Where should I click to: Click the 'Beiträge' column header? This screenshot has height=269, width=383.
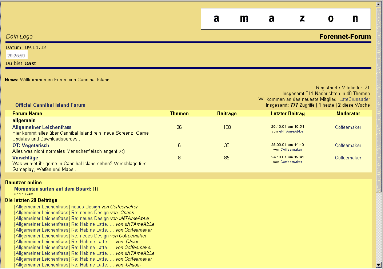point(227,113)
